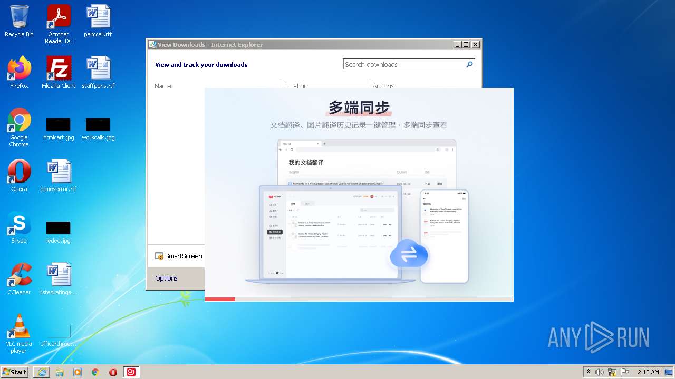Open leded.jpg image file
This screenshot has height=379, width=675.
click(59, 232)
